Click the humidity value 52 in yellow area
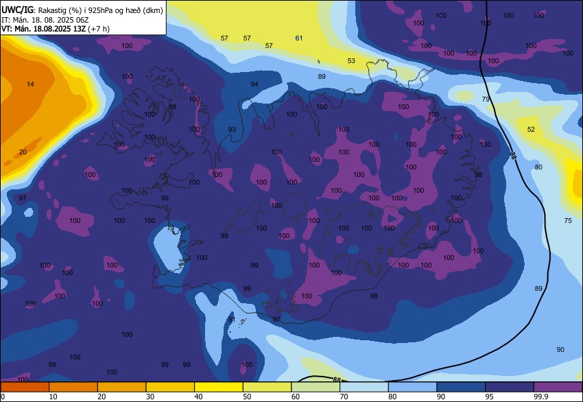The height and width of the screenshot is (402, 583). tap(531, 130)
